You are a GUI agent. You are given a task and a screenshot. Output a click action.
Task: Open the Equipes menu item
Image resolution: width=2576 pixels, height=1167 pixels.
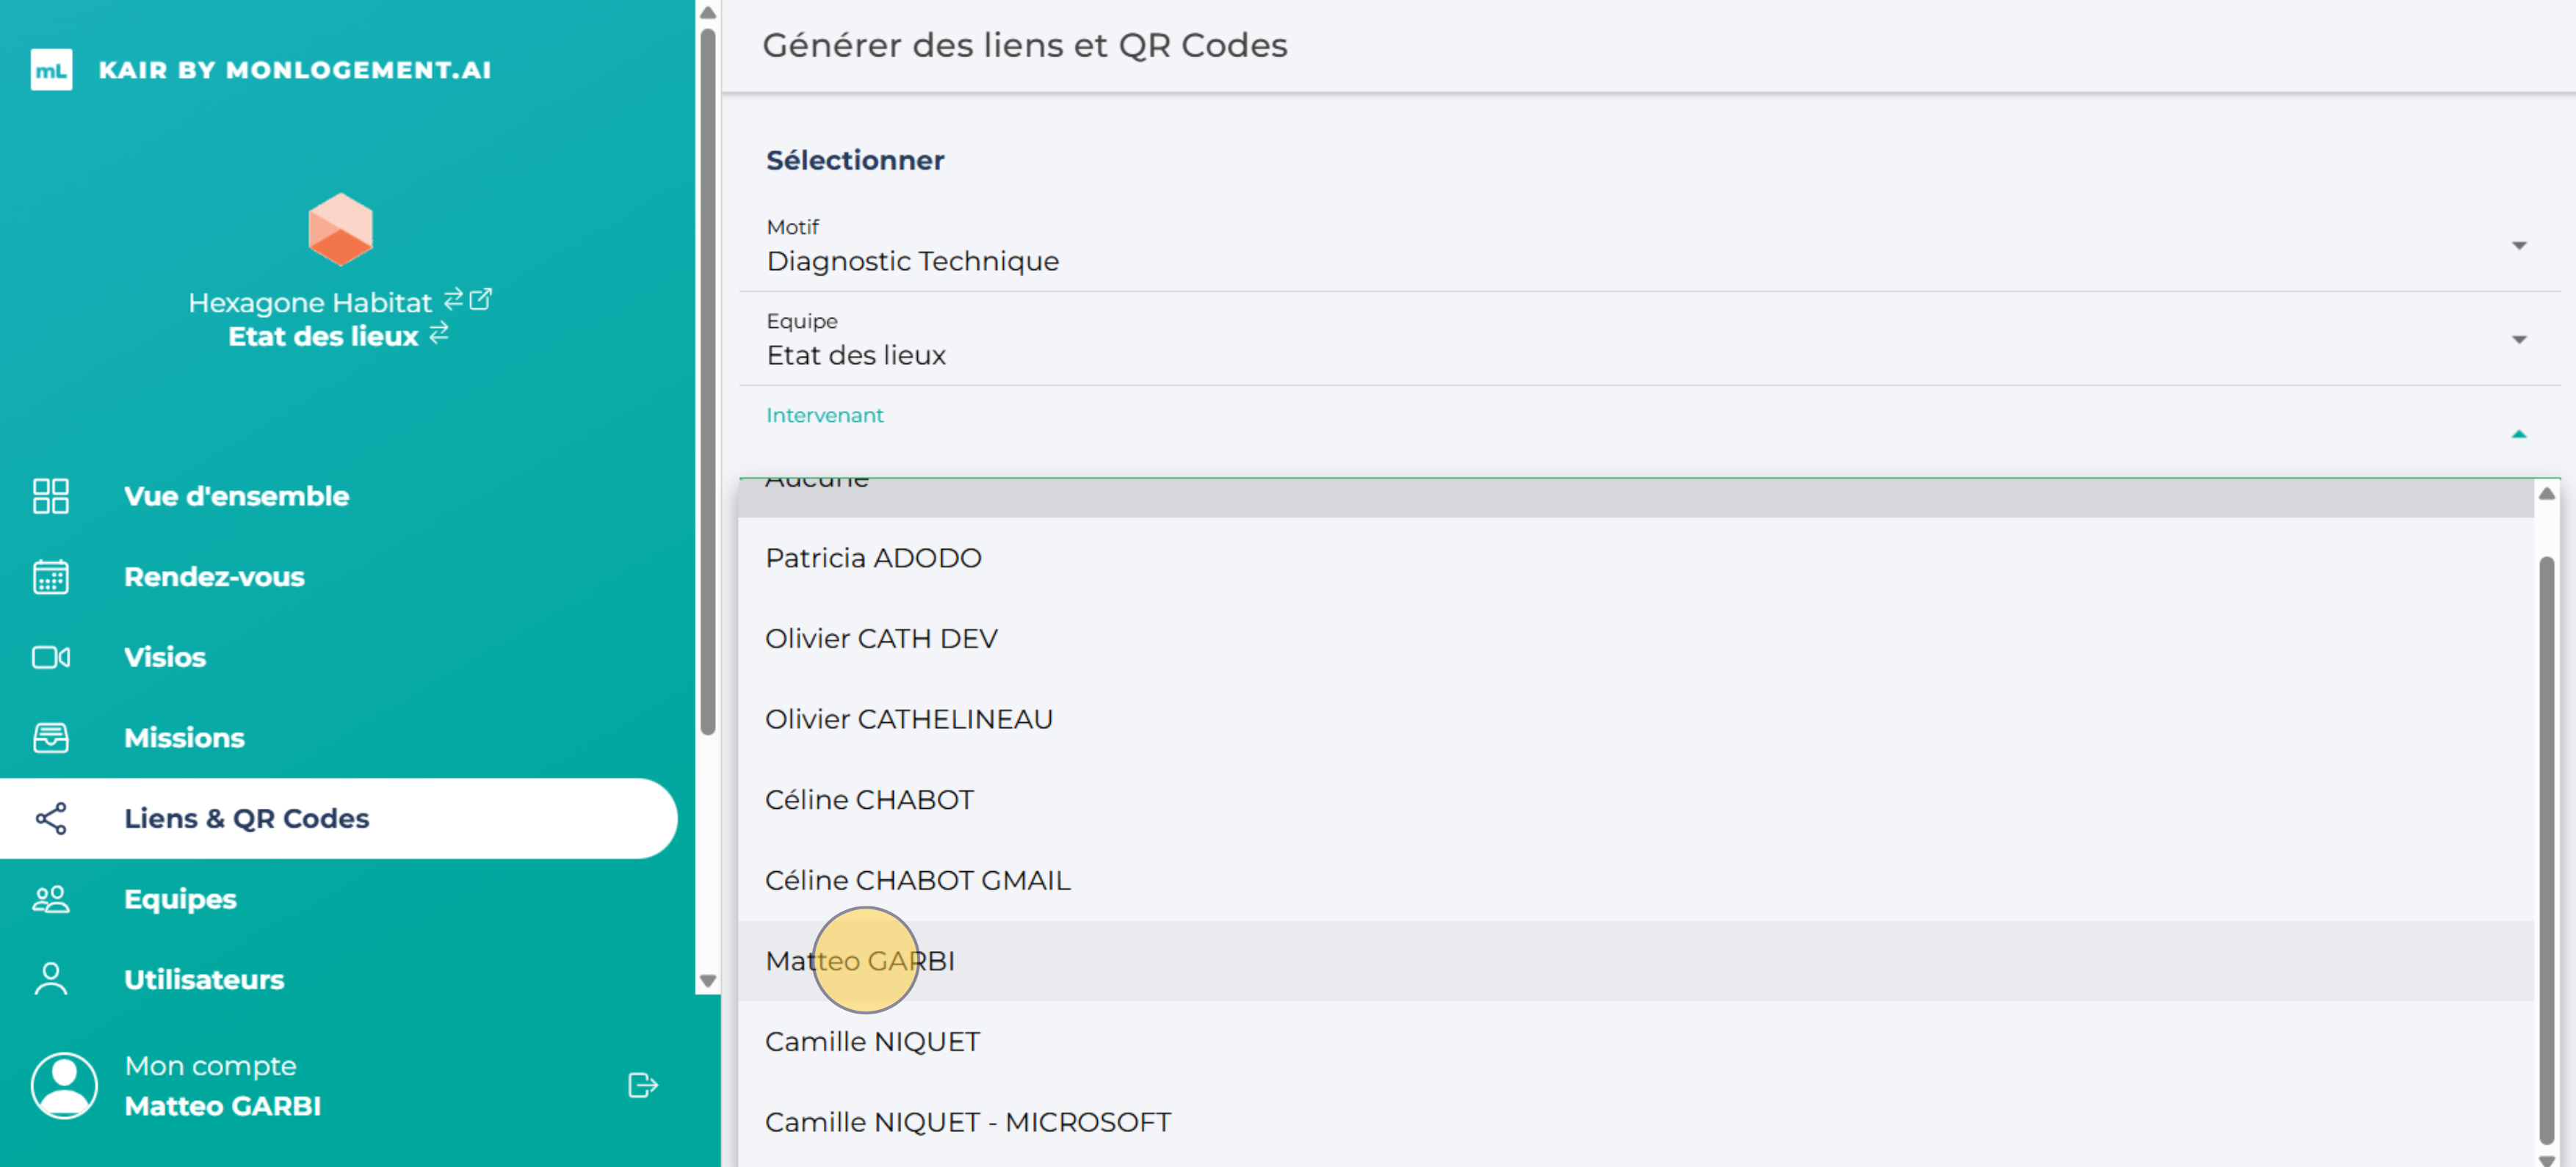pyautogui.click(x=180, y=898)
